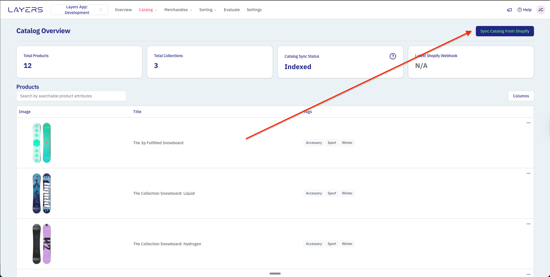Expand the Catalog menu
This screenshot has height=277, width=550.
pyautogui.click(x=148, y=10)
